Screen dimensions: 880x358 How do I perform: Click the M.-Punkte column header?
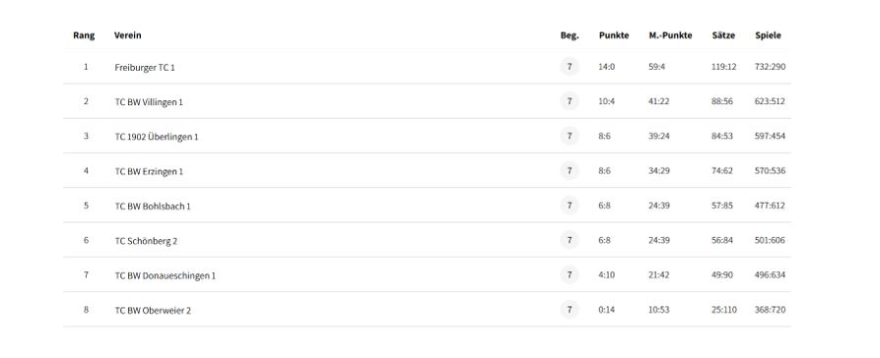[671, 35]
